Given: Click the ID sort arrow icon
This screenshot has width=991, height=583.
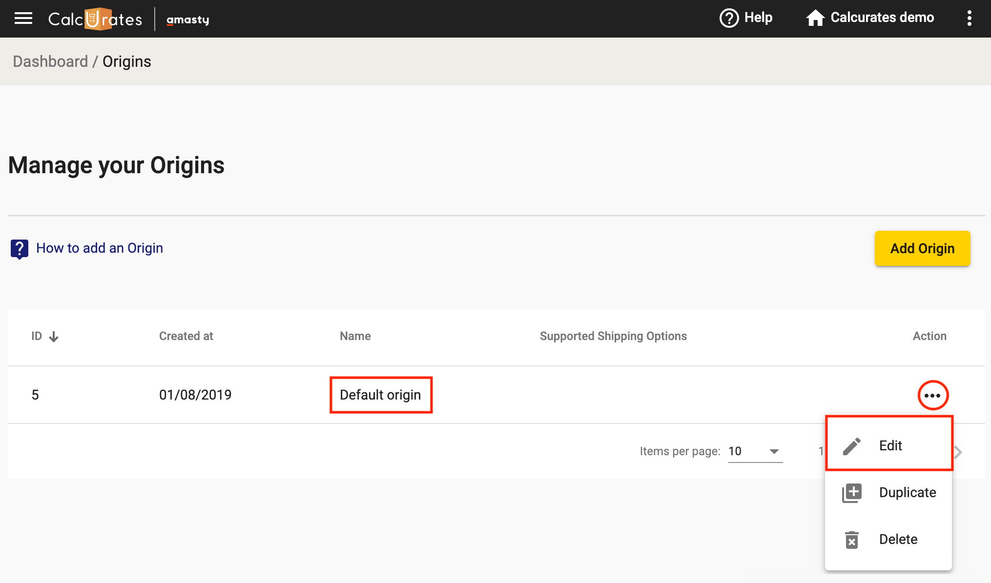Looking at the screenshot, I should click(54, 337).
